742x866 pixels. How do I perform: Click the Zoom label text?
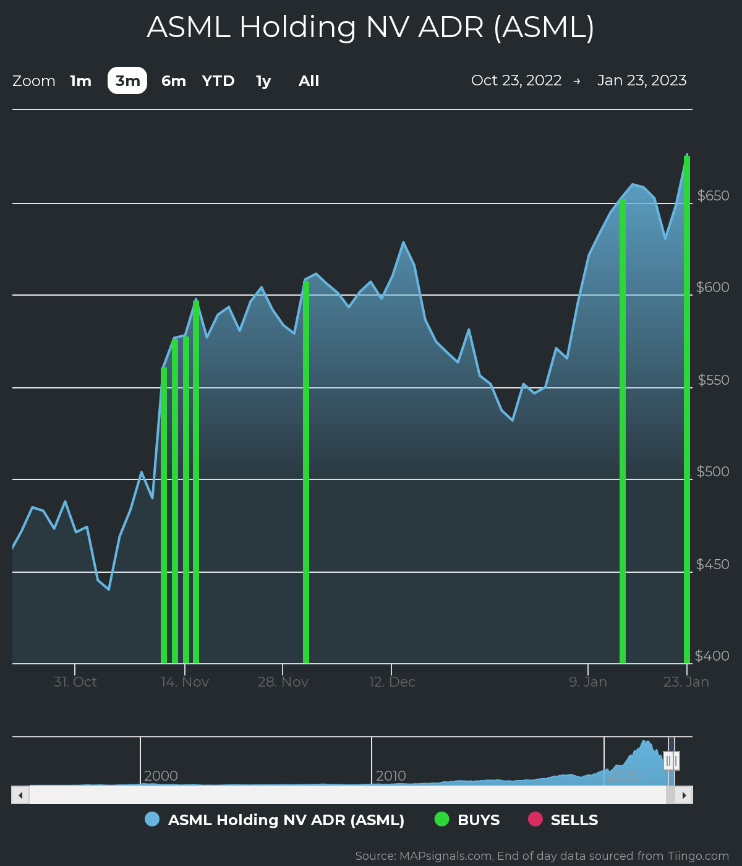34,81
